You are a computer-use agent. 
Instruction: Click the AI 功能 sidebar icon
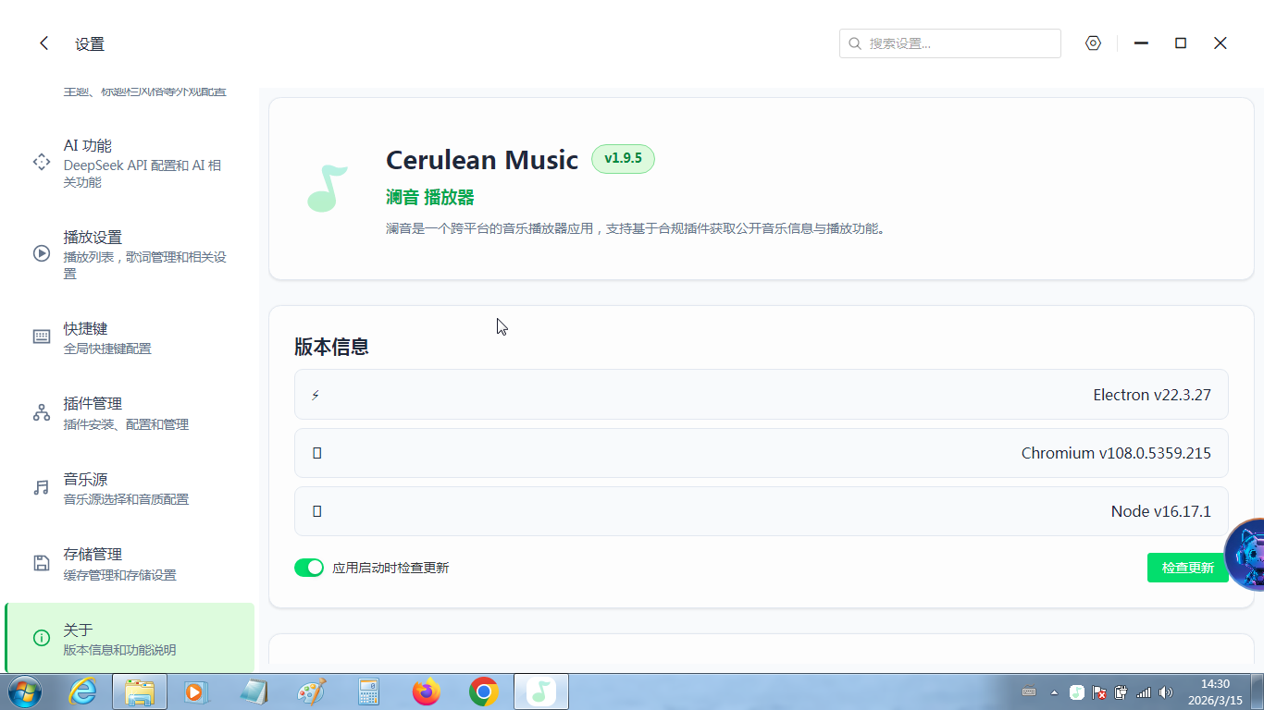click(x=42, y=162)
